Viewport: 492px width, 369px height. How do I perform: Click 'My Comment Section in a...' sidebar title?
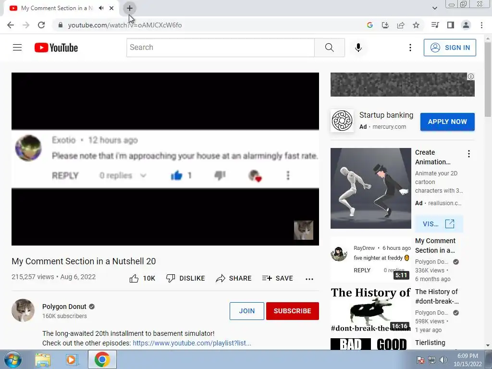coord(435,246)
